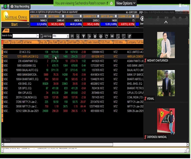Click the horizontal scrollbar thumb under the watchlist
Viewport: 191px width, 159px height.
pyautogui.click(x=59, y=145)
